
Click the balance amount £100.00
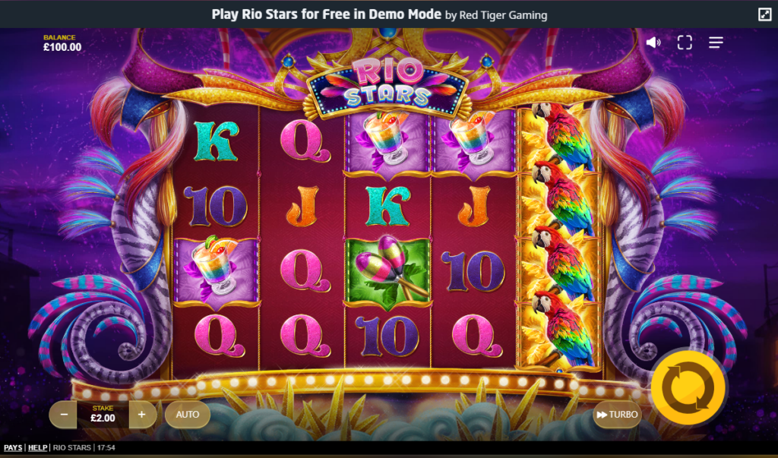62,47
